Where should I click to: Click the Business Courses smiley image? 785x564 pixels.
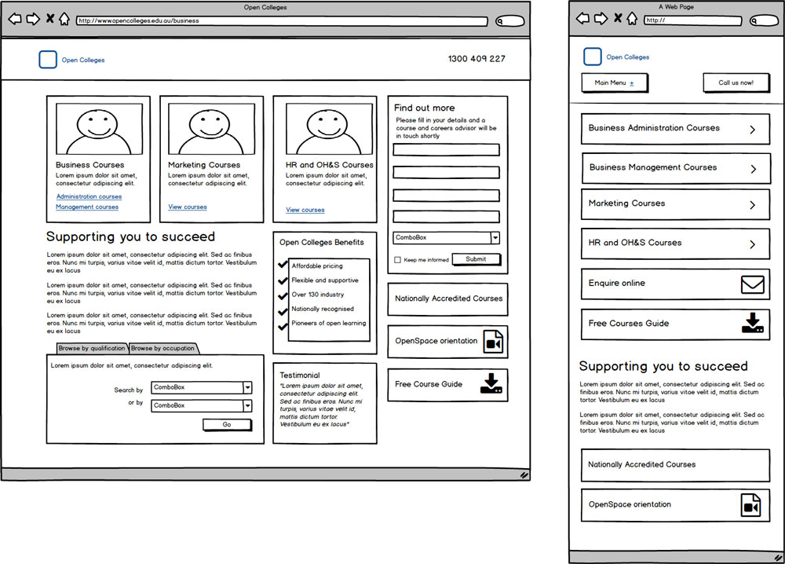(x=99, y=129)
